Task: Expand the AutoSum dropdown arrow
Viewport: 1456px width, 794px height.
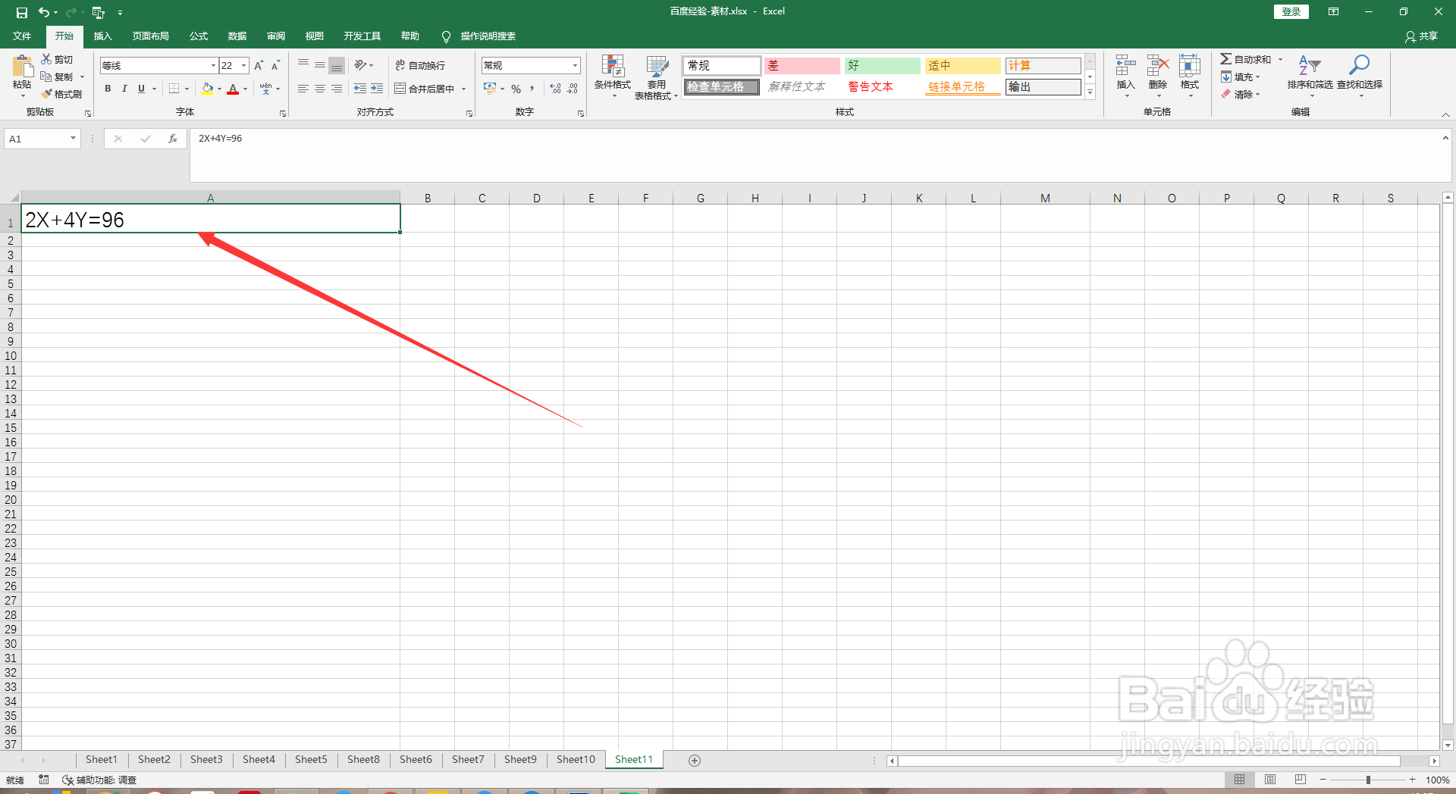Action: tap(1280, 59)
